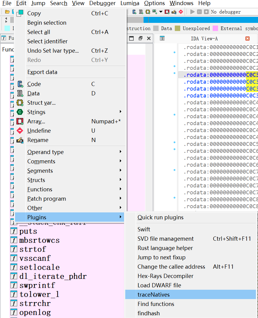Screen dimensions: 258x318
Task: Click the Unexplored olive legend swatch
Action: coord(178,28)
